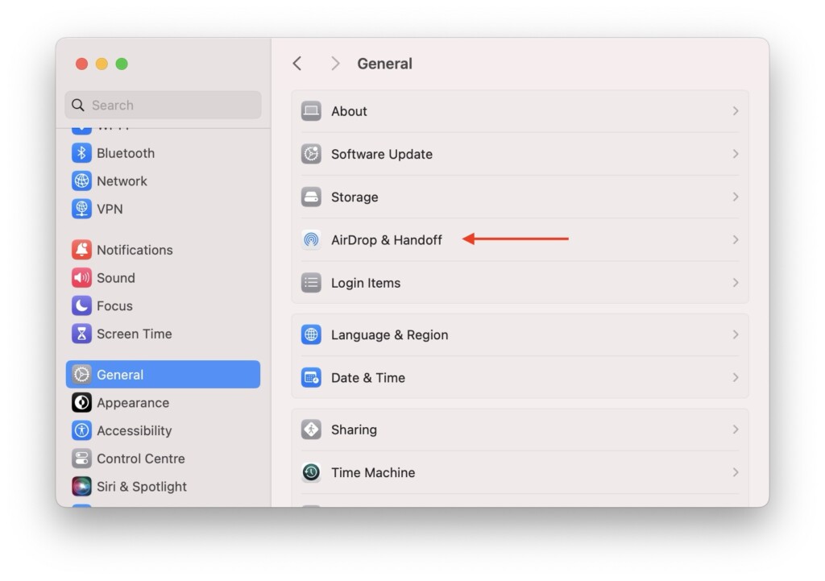This screenshot has height=581, width=825.
Task: Expand the Software Update row chevron
Action: (736, 154)
